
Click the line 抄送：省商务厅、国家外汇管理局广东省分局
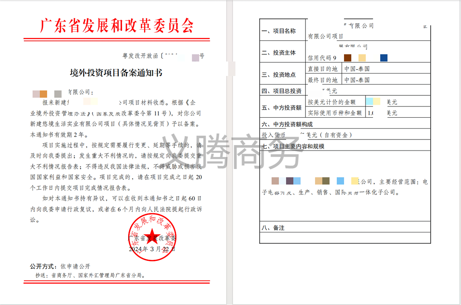pos(90,275)
